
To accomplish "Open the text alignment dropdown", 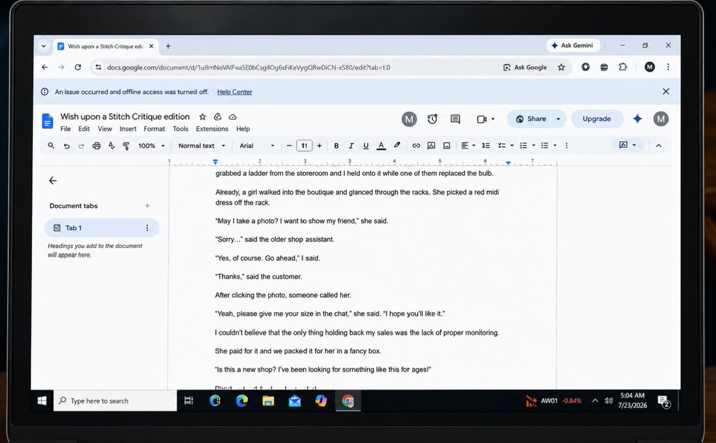I will pyautogui.click(x=468, y=145).
